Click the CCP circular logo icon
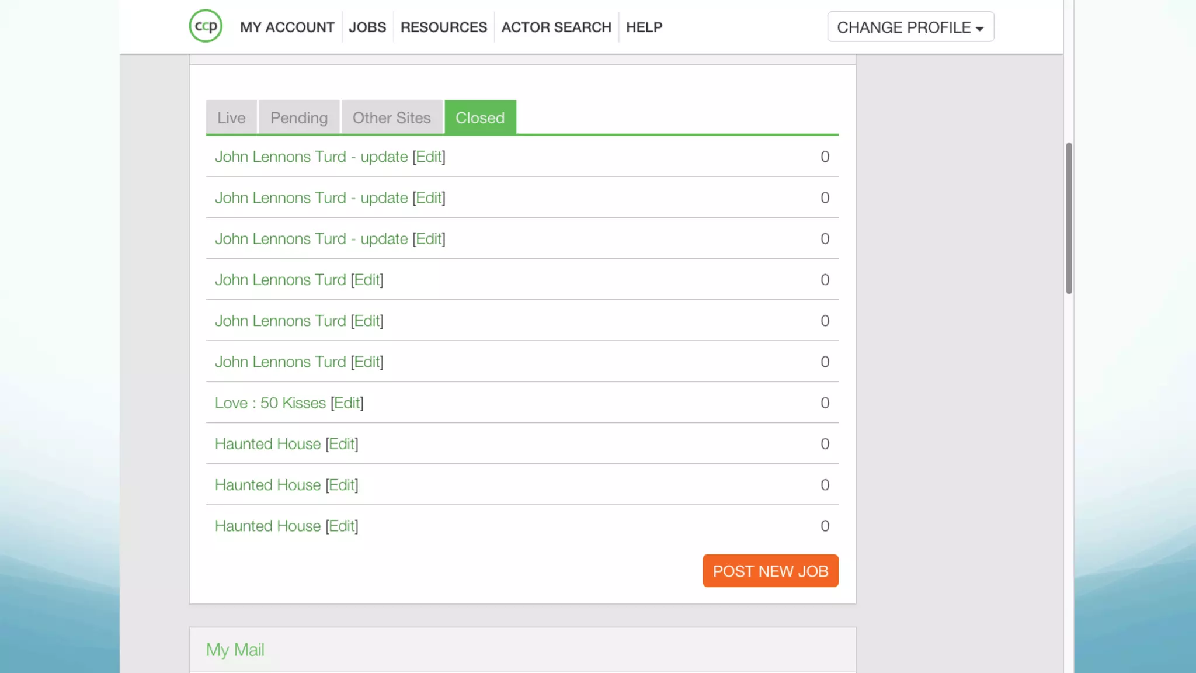The image size is (1196, 673). 206,26
